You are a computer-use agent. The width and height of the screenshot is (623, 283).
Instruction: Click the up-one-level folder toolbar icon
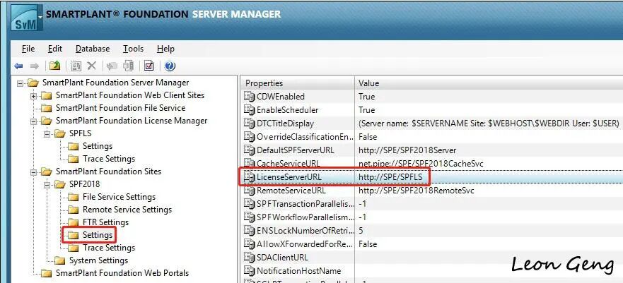tap(55, 66)
